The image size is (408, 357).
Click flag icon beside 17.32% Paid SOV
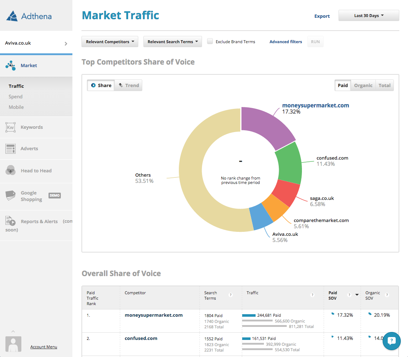click(x=333, y=314)
